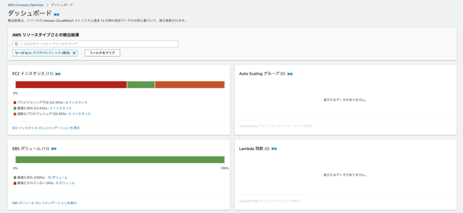
Task: Open info link next to ダッシュボード title
Action: (57, 14)
